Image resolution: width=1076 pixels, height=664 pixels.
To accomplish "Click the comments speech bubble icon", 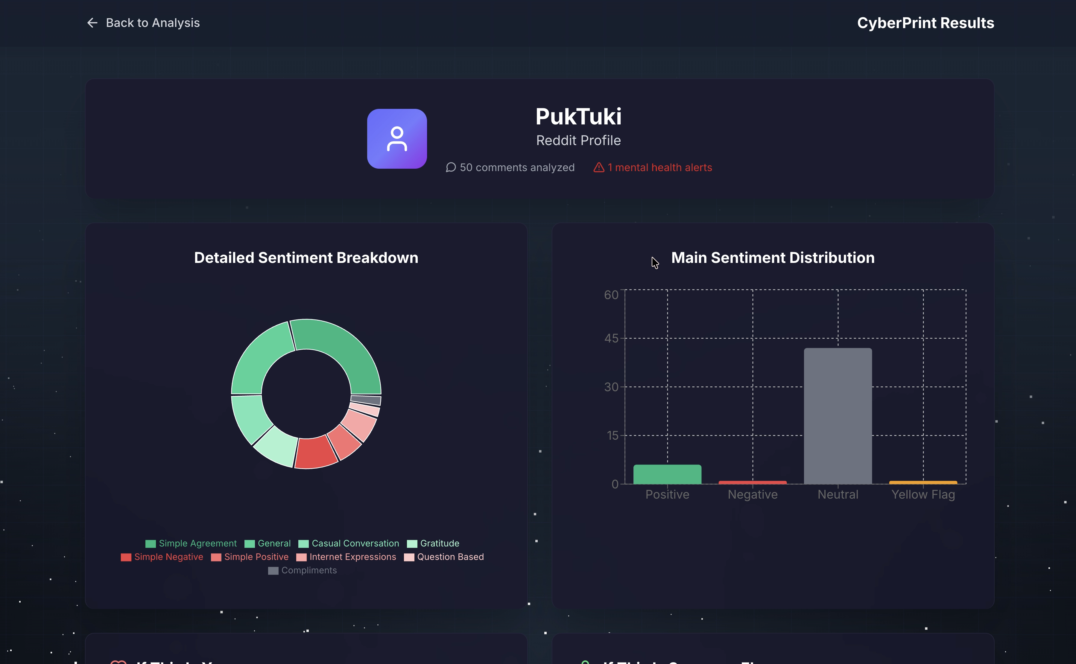I will tap(450, 167).
